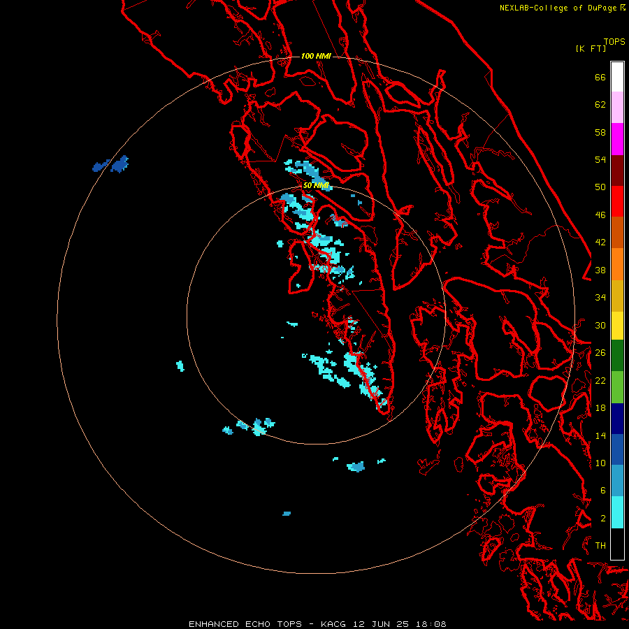The image size is (629, 629).
Task: Click the 46 legend value
Action: point(600,215)
